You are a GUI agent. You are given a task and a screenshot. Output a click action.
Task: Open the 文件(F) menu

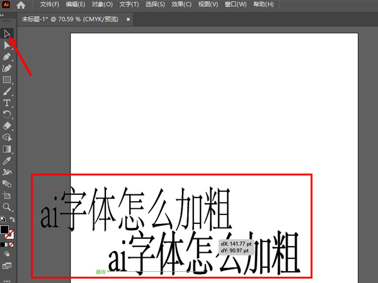(50, 5)
